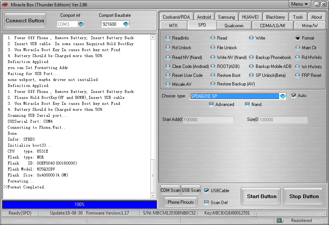Click the 100% blue progress bar

point(79,204)
